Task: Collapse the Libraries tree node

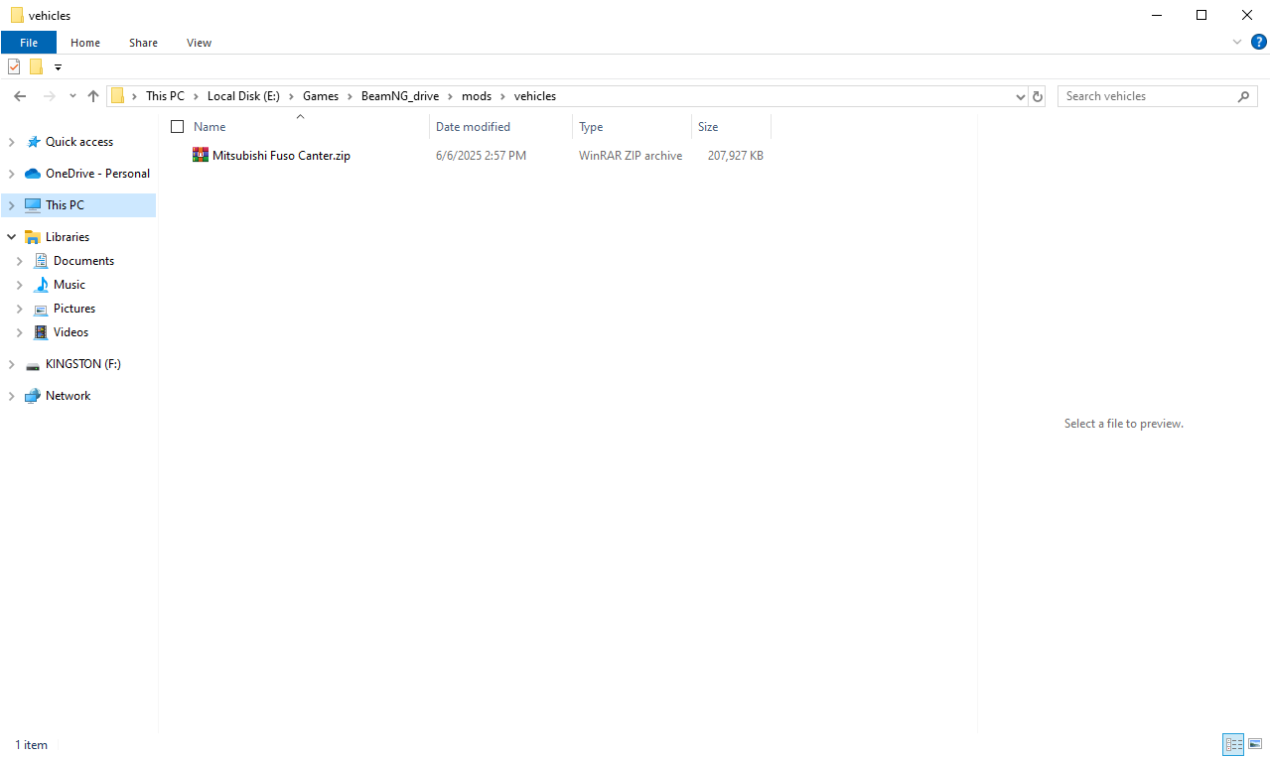Action: coord(12,237)
